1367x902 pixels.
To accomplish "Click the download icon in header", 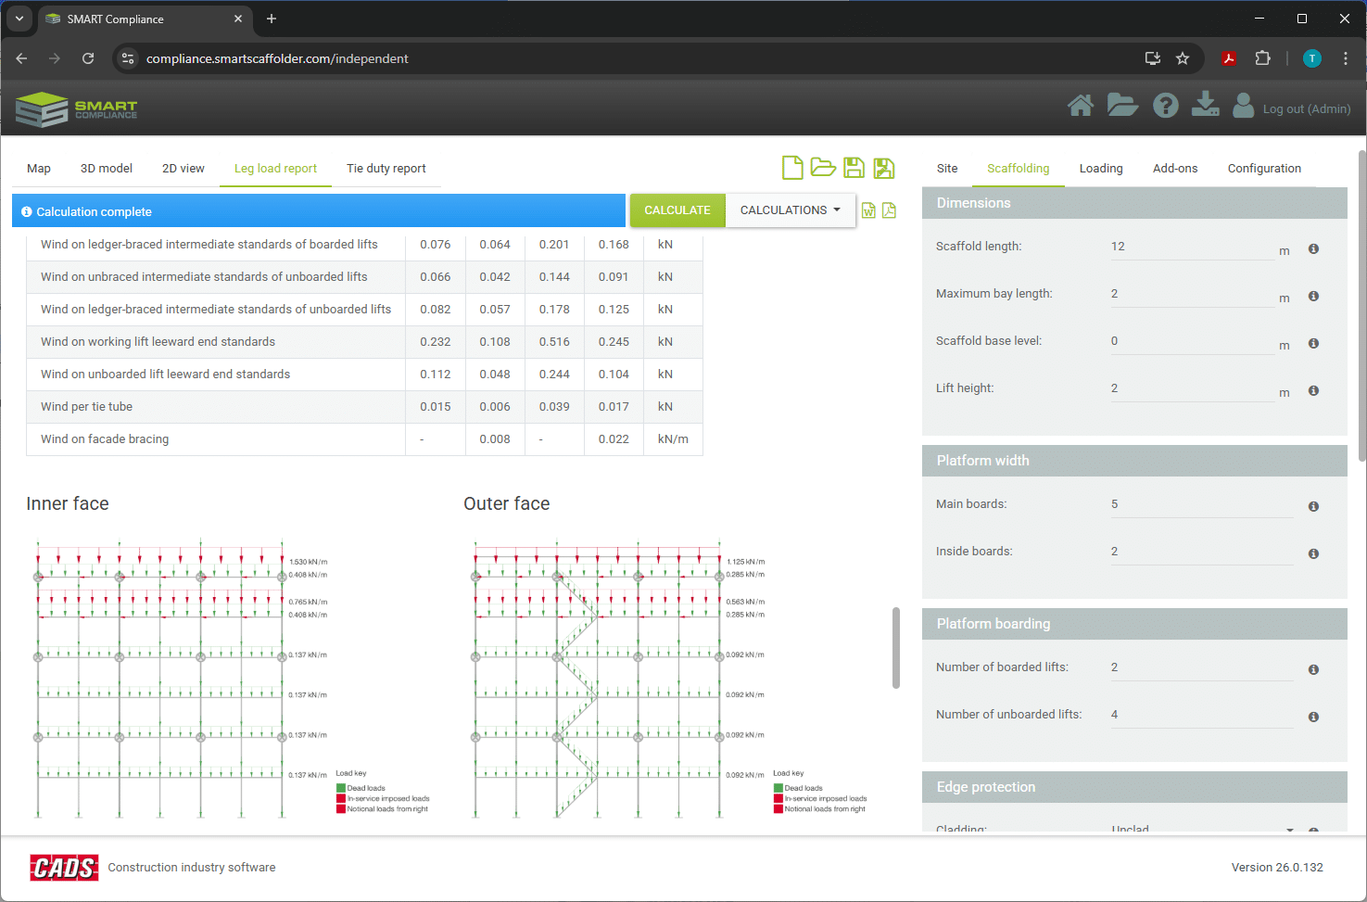I will (x=1205, y=105).
